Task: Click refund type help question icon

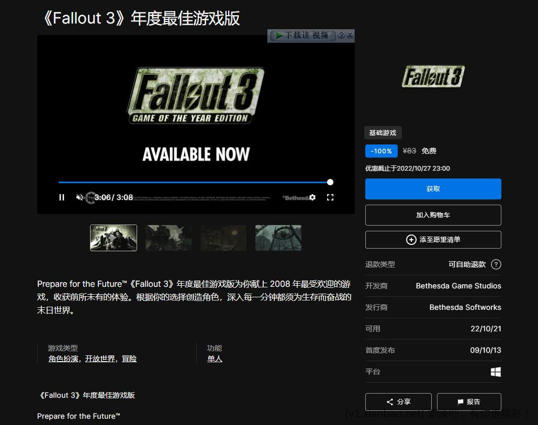Action: 496,265
